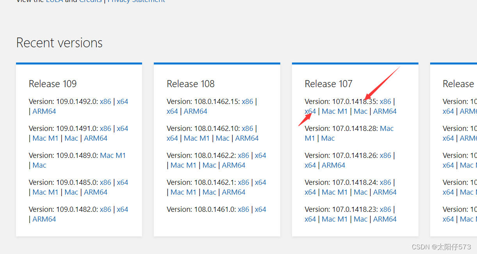477x254 pixels.
Task: Open Mac M1 link for version 107.0.1418.23
Action: [335, 219]
